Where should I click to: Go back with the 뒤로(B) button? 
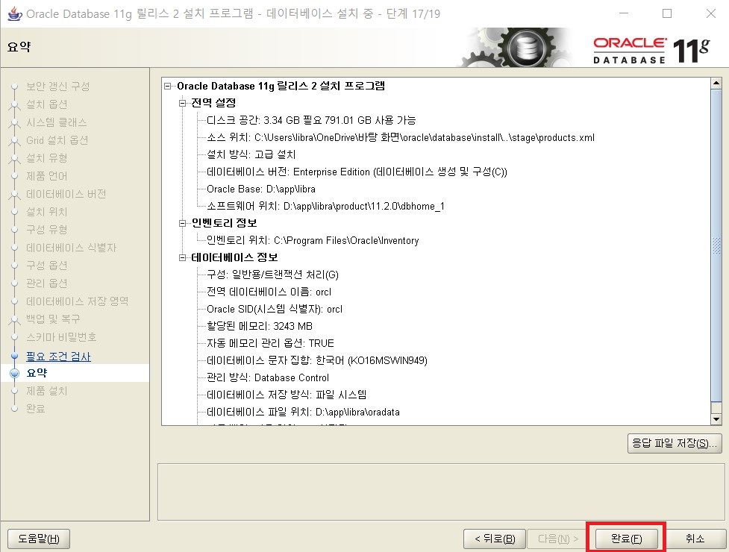pyautogui.click(x=495, y=539)
